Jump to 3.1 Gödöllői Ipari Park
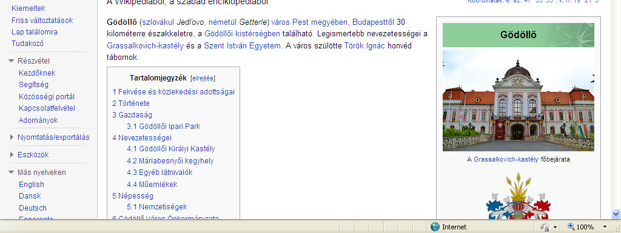The width and height of the screenshot is (621, 233). pyautogui.click(x=164, y=126)
